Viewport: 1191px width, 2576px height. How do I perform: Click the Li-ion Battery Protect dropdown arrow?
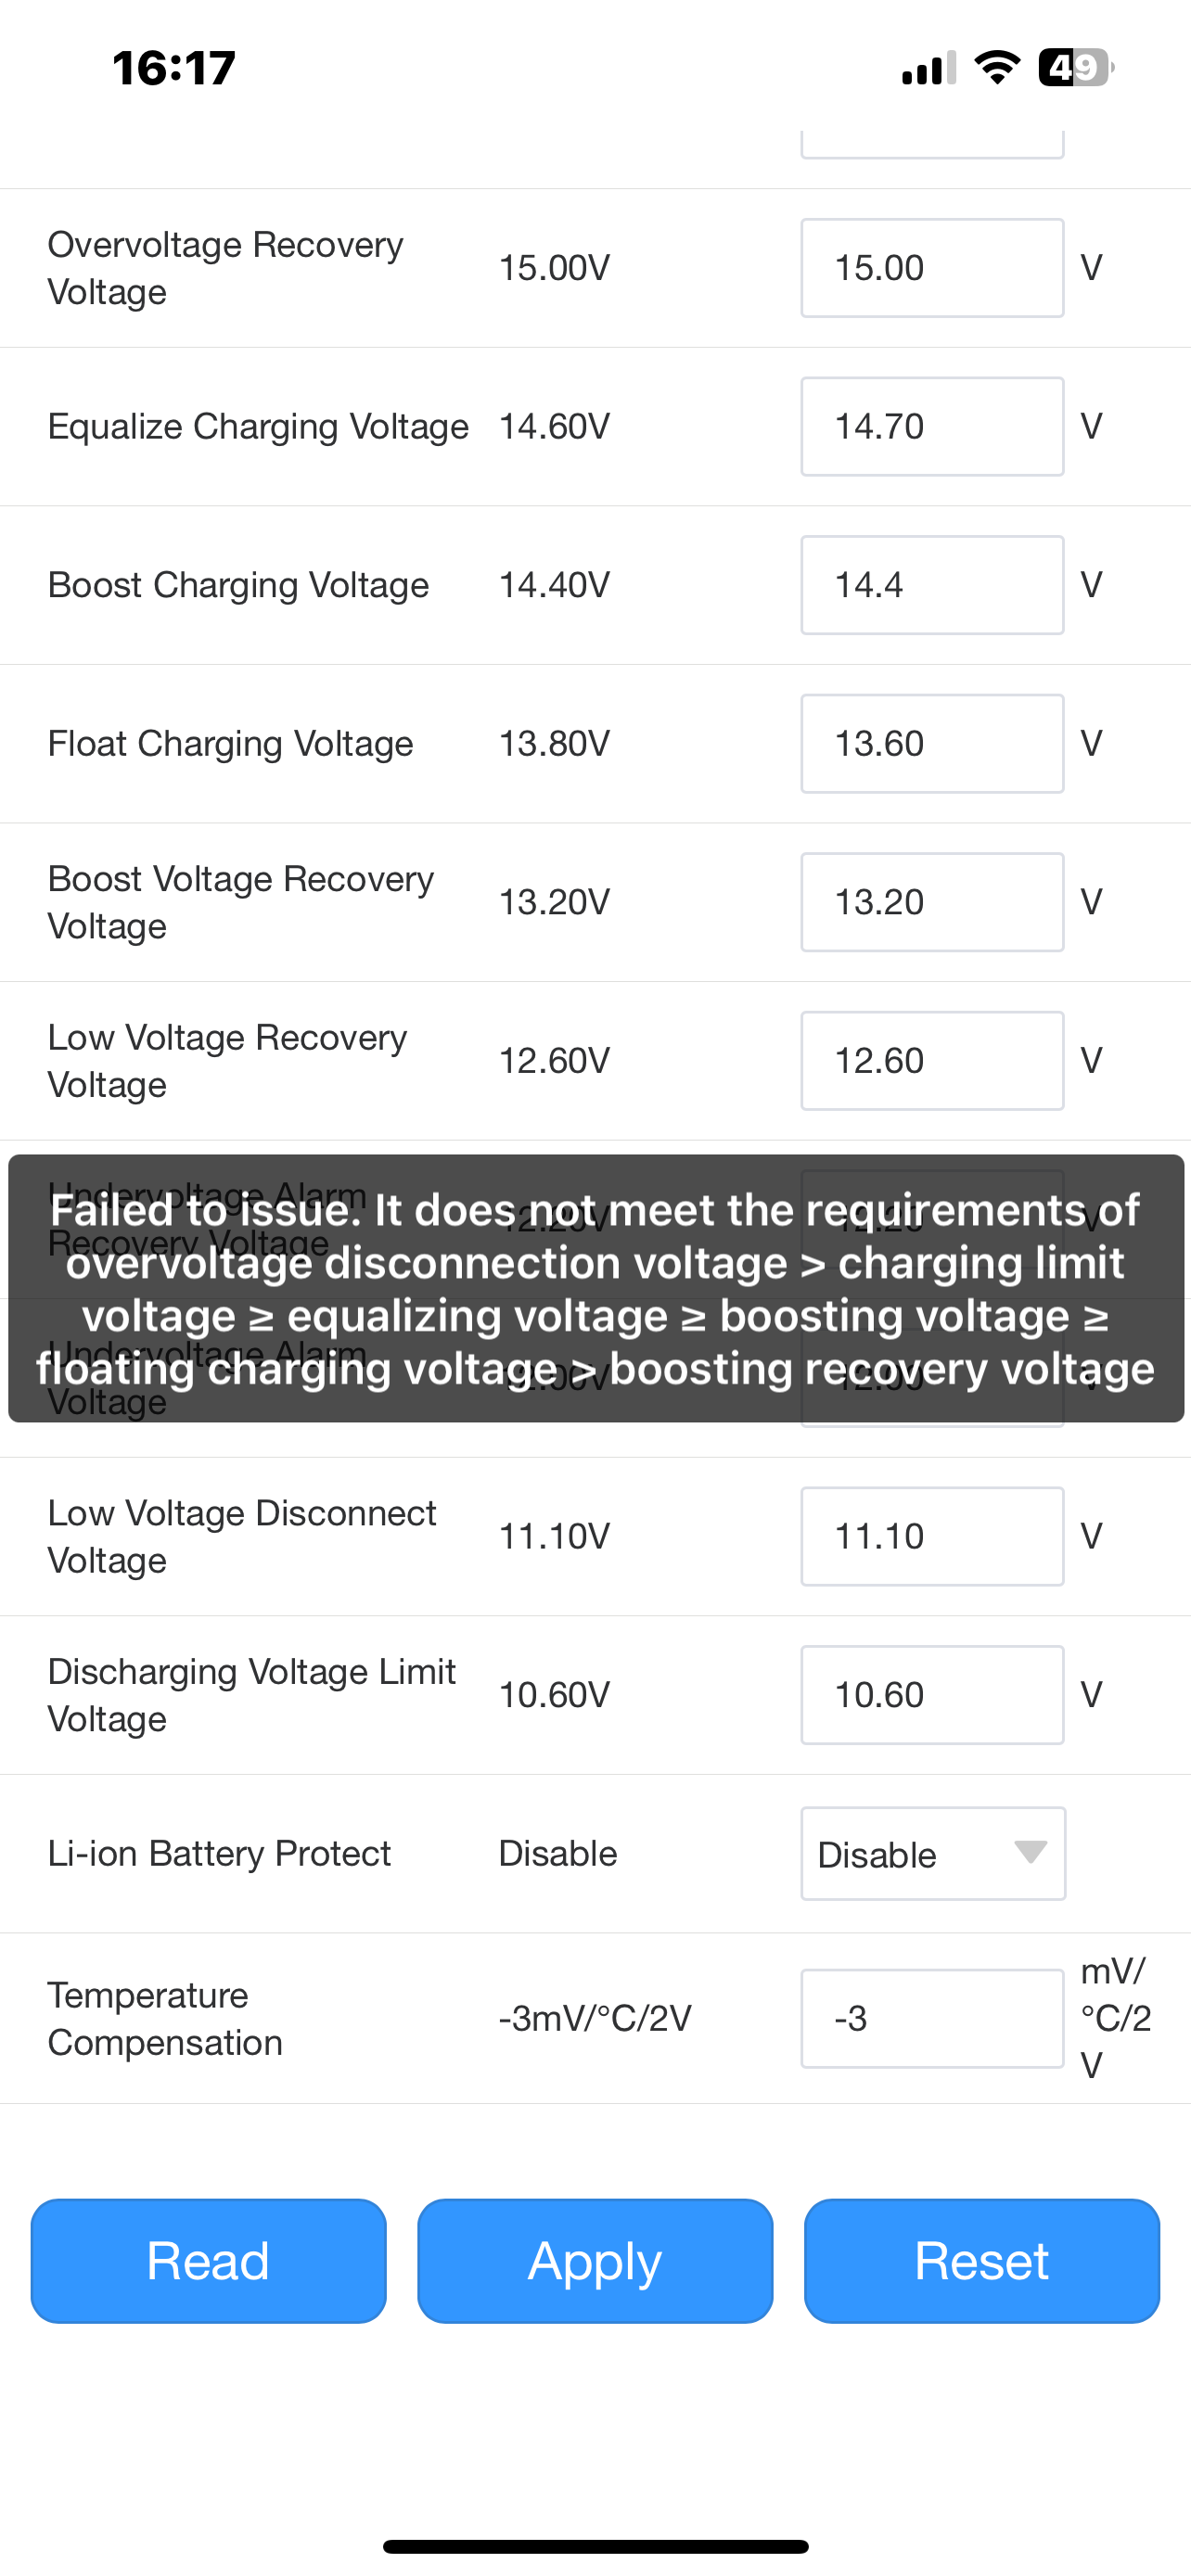click(1030, 1851)
